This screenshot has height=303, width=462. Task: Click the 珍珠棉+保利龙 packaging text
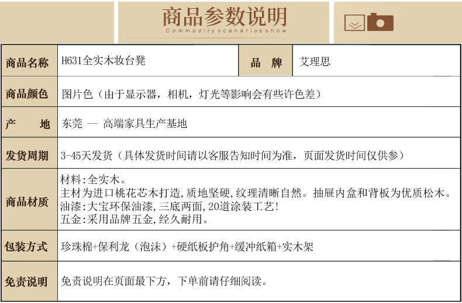187,246
